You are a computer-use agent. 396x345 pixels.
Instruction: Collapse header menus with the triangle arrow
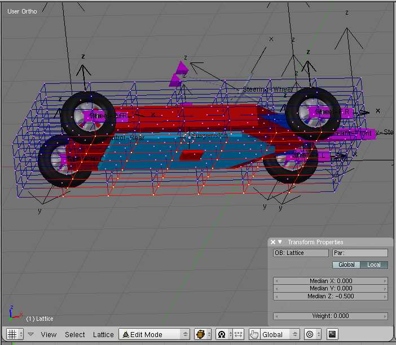30,334
